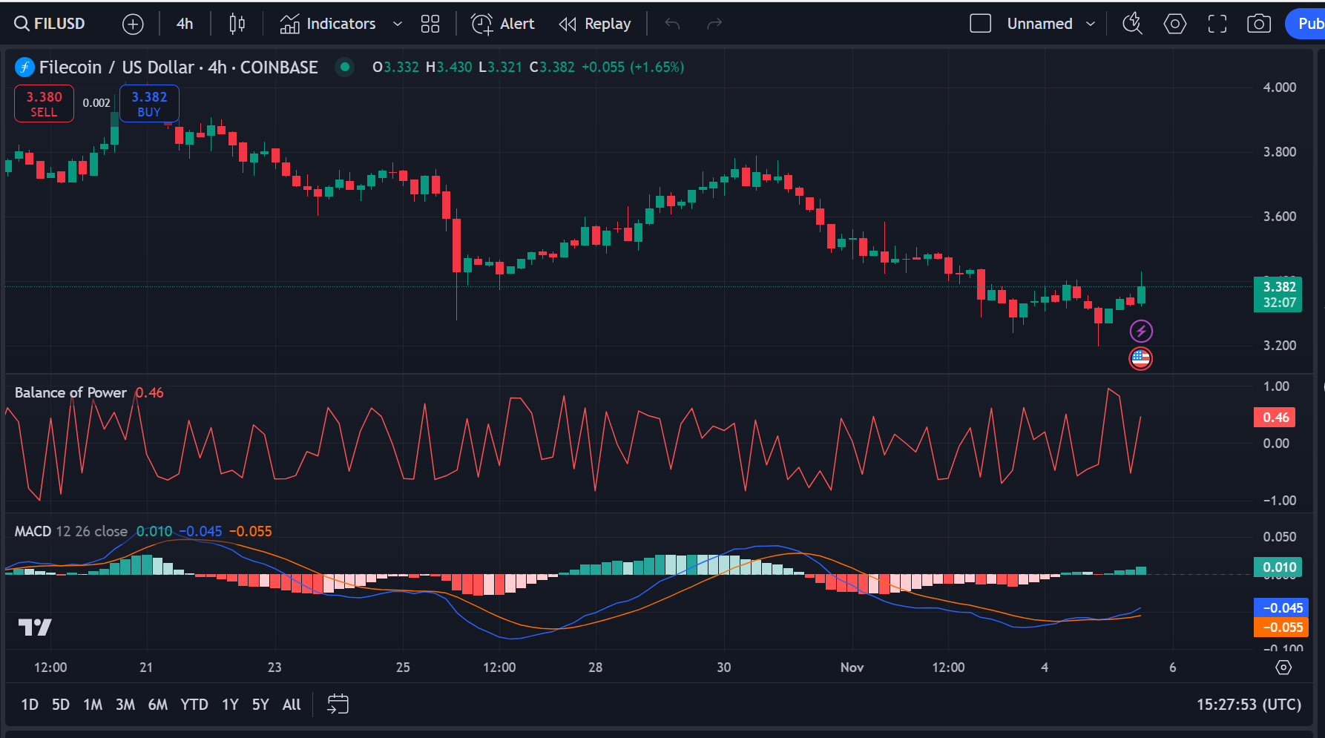Enter fullscreen mode
Viewport: 1325px width, 738px height.
[1217, 24]
